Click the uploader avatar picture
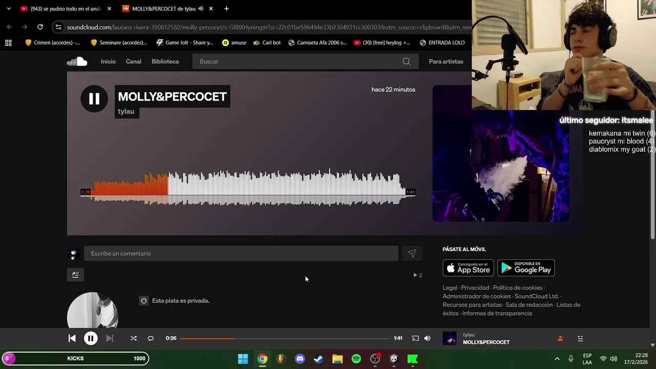Viewport: 656px width, 369px height. 92,310
